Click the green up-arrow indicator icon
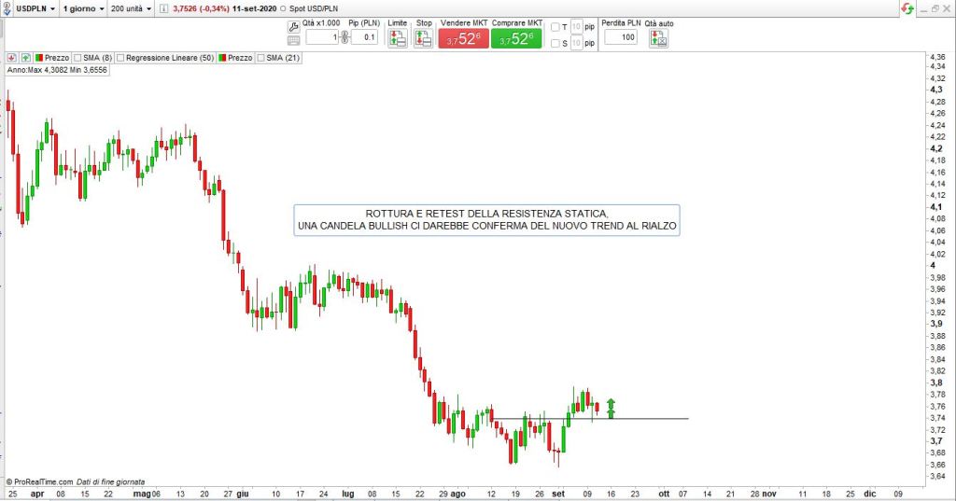The height and width of the screenshot is (501, 956). pos(25,58)
